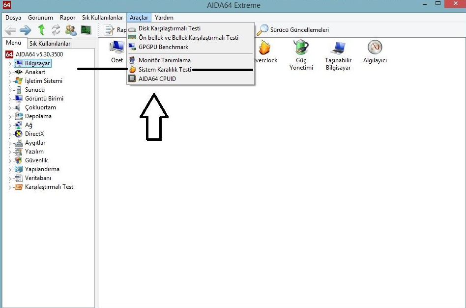
Task: Click the Back navigation arrow
Action: pyautogui.click(x=10, y=30)
